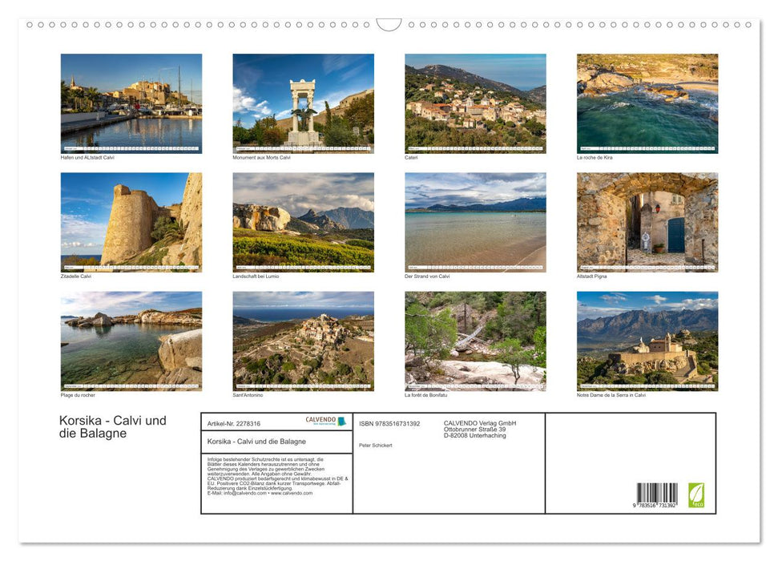This screenshot has width=778, height=561.
Task: Click the date strip under the Plage du rocher photo
Action: (x=131, y=385)
